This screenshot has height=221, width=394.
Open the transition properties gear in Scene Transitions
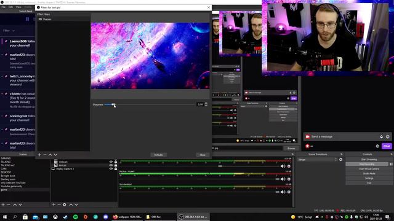coord(340,160)
